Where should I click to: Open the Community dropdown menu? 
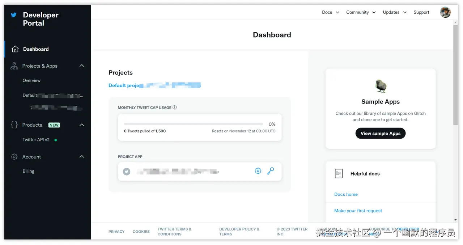tap(361, 12)
